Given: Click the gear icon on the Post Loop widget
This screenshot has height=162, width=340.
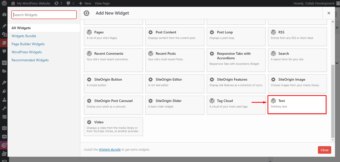Looking at the screenshot, I should [212, 32].
